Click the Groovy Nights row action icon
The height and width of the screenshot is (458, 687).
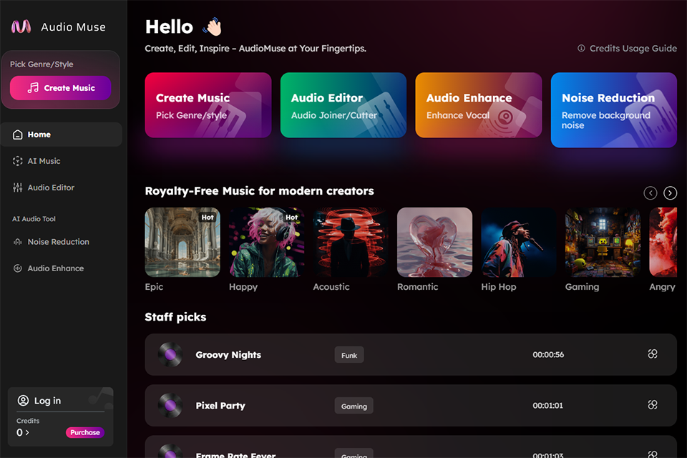[x=653, y=354]
